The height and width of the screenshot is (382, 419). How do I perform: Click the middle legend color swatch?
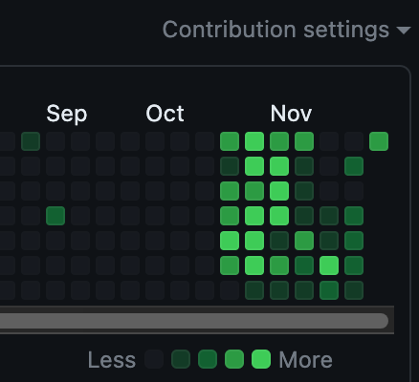(x=208, y=359)
